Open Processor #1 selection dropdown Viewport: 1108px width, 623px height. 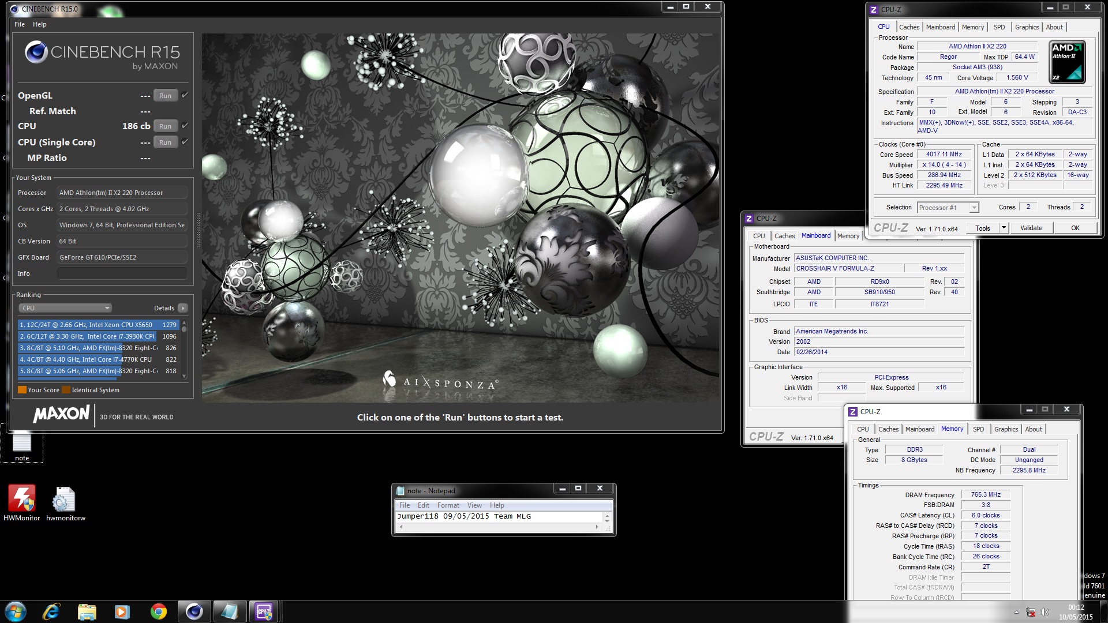click(x=948, y=208)
